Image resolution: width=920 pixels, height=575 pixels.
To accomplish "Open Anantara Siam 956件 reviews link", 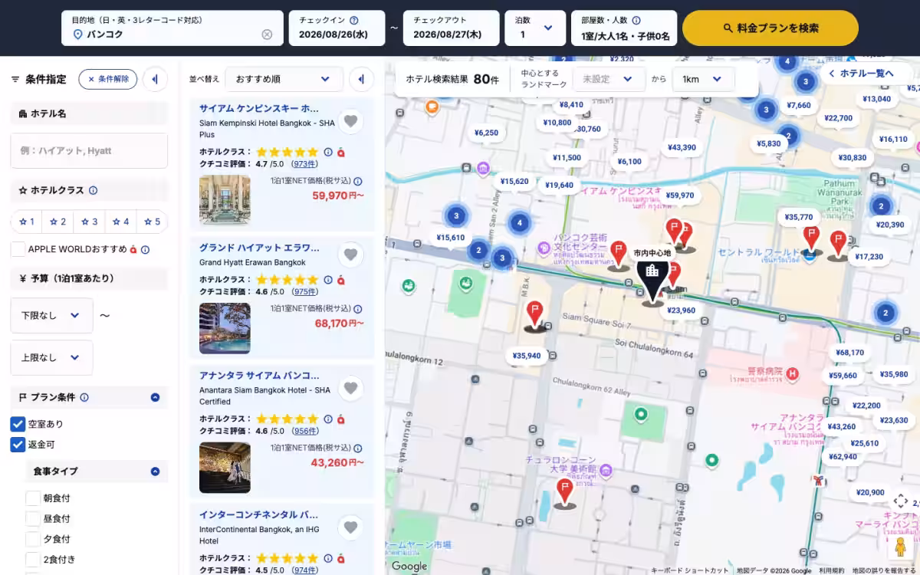I will pyautogui.click(x=305, y=431).
